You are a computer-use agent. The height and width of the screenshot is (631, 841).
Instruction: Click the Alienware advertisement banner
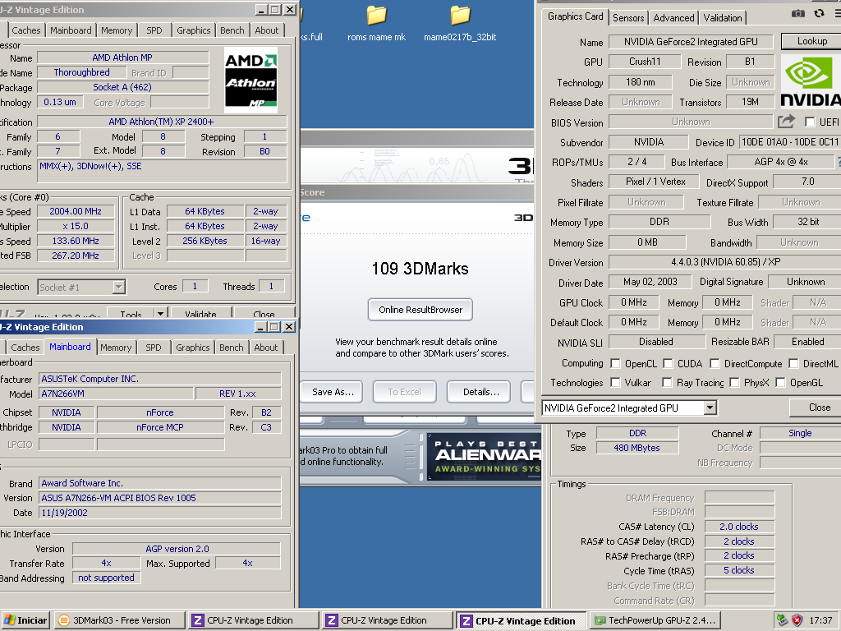click(484, 456)
